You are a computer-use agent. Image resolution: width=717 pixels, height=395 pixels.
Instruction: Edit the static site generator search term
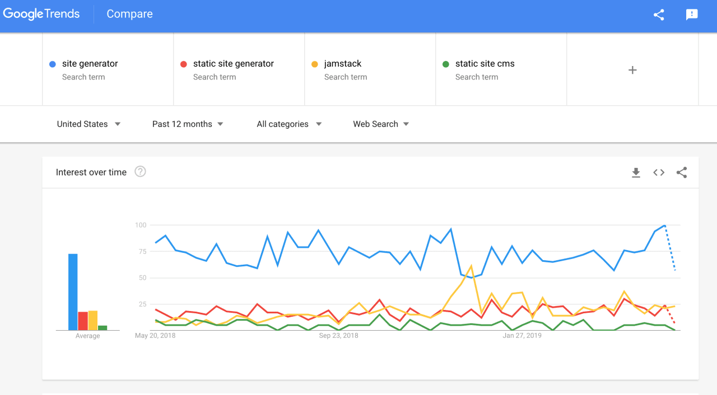(x=239, y=69)
